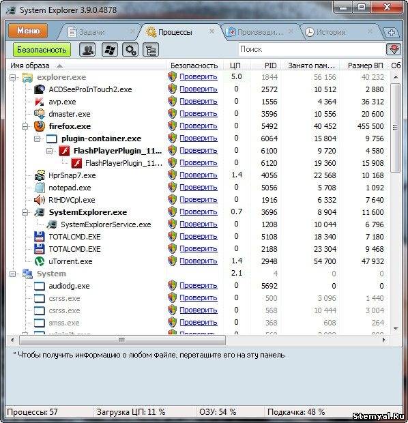Click the dmaster.exe icon

click(40, 114)
